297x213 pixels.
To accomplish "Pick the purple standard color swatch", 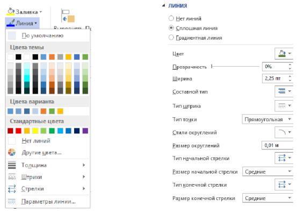I will (85, 131).
